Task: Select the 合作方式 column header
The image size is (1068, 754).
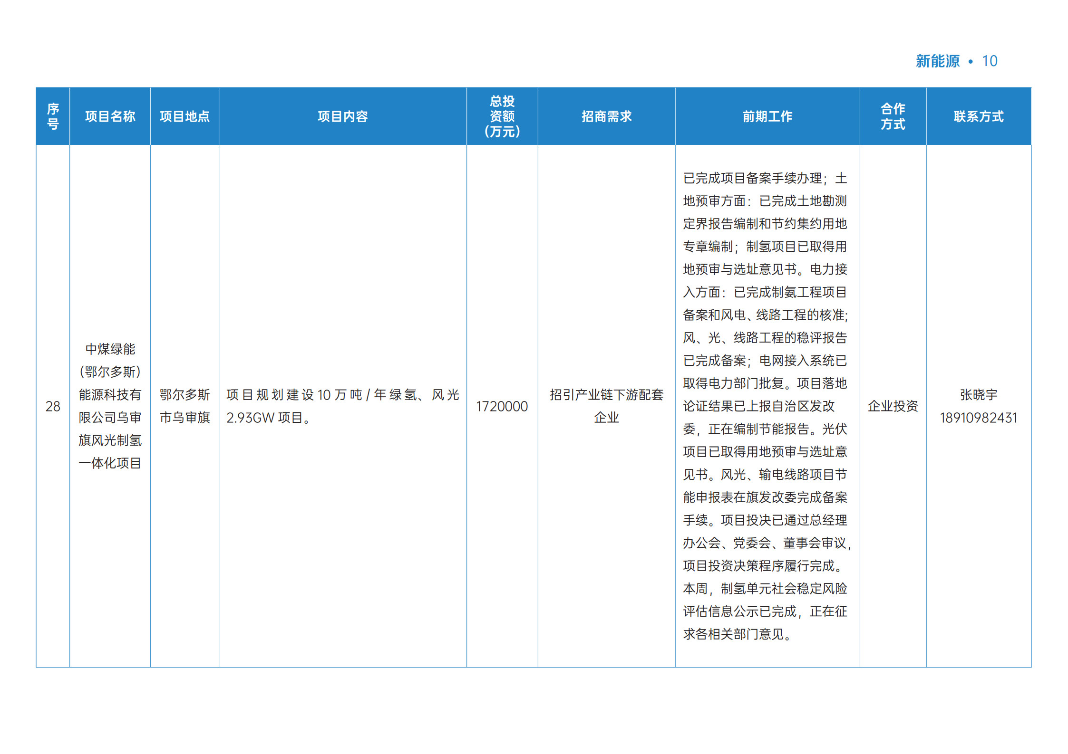Action: 893,116
